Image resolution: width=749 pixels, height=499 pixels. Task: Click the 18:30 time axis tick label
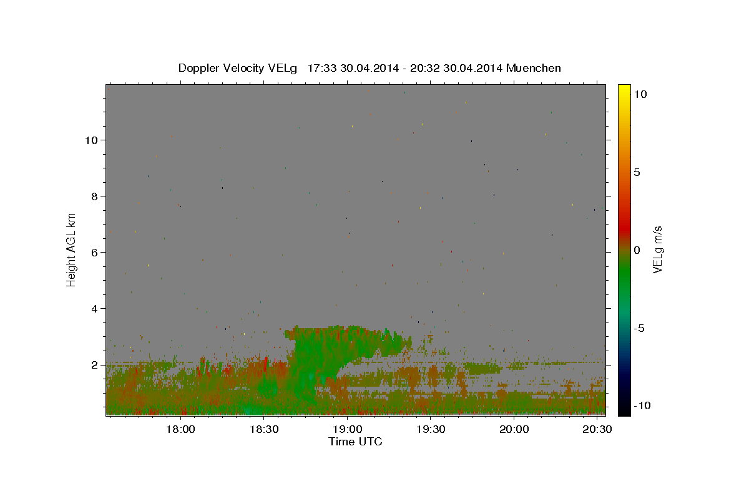coord(264,429)
